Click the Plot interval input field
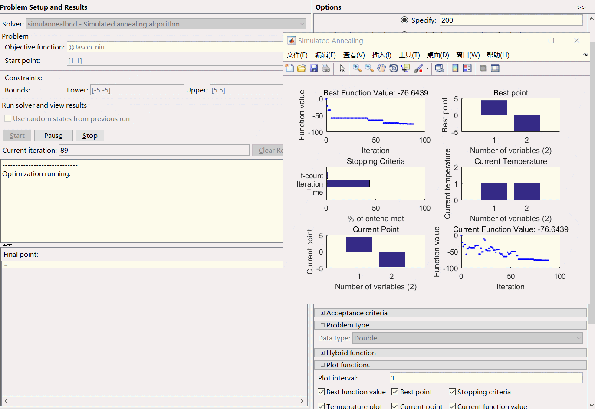 coord(486,378)
